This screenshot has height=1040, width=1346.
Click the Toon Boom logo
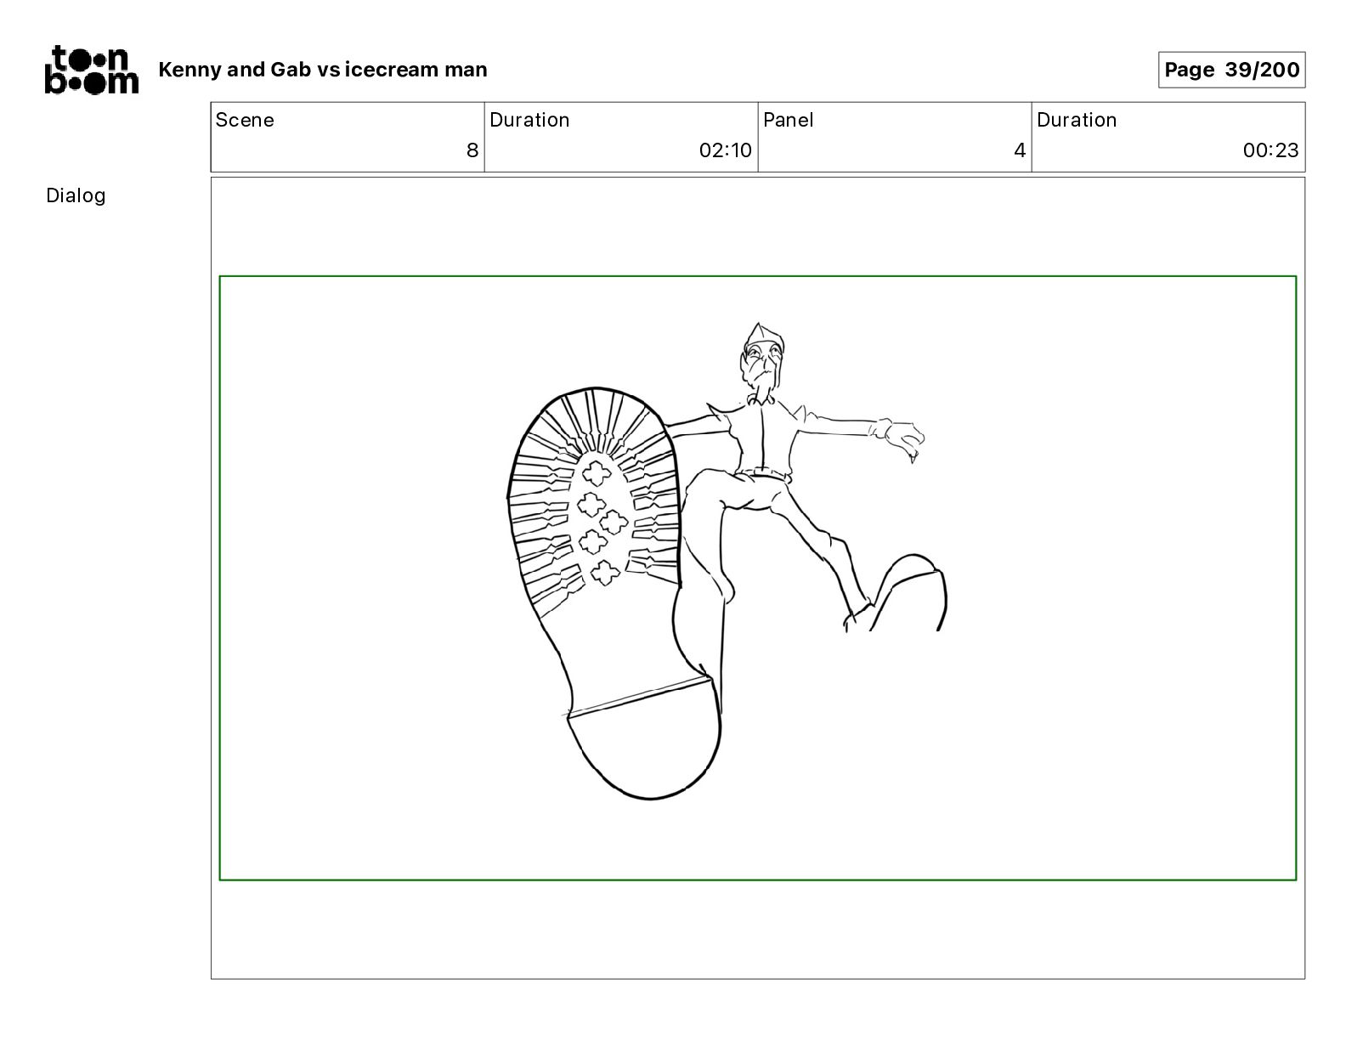tap(91, 70)
